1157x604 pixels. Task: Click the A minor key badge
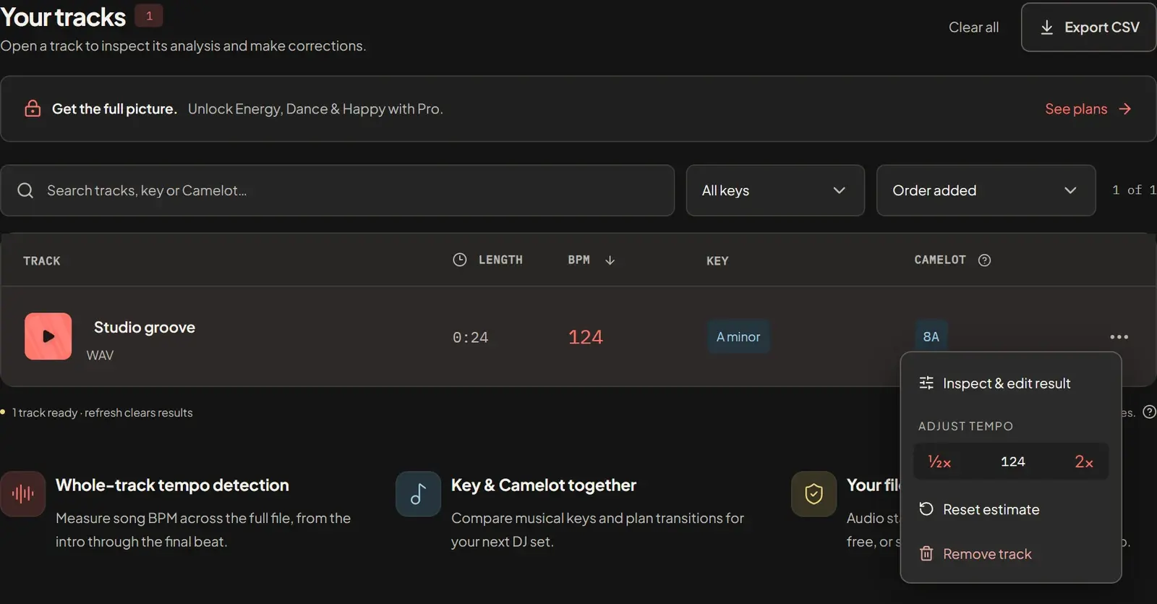(738, 336)
